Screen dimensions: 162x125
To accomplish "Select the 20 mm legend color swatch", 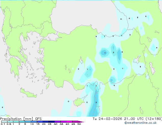I will pos(45,122).
